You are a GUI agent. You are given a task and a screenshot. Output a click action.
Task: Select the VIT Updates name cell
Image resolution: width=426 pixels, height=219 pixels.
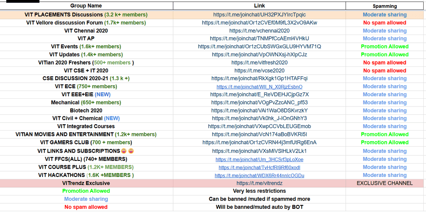pos(86,54)
